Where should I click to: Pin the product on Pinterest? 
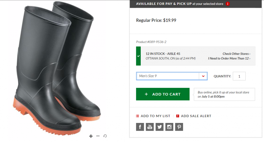[179, 127]
